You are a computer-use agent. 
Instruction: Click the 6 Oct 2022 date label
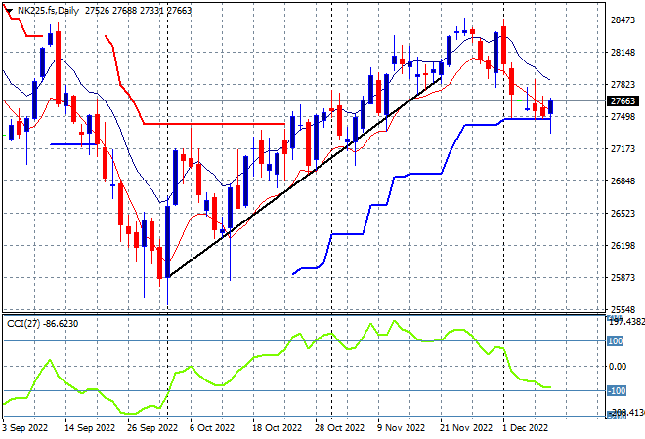[212, 428]
